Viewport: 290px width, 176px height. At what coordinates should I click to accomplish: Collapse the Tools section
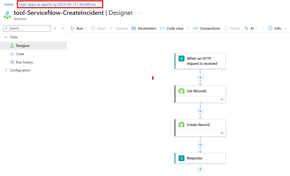point(6,37)
